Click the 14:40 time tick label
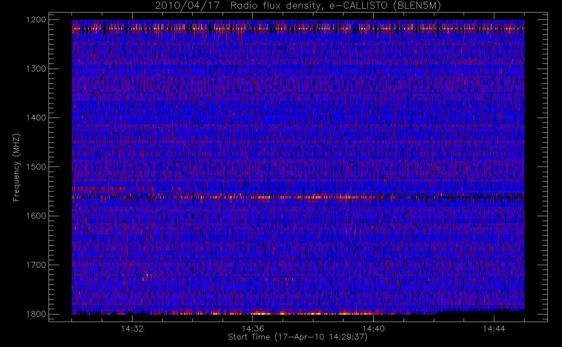562x347 pixels. (x=373, y=328)
